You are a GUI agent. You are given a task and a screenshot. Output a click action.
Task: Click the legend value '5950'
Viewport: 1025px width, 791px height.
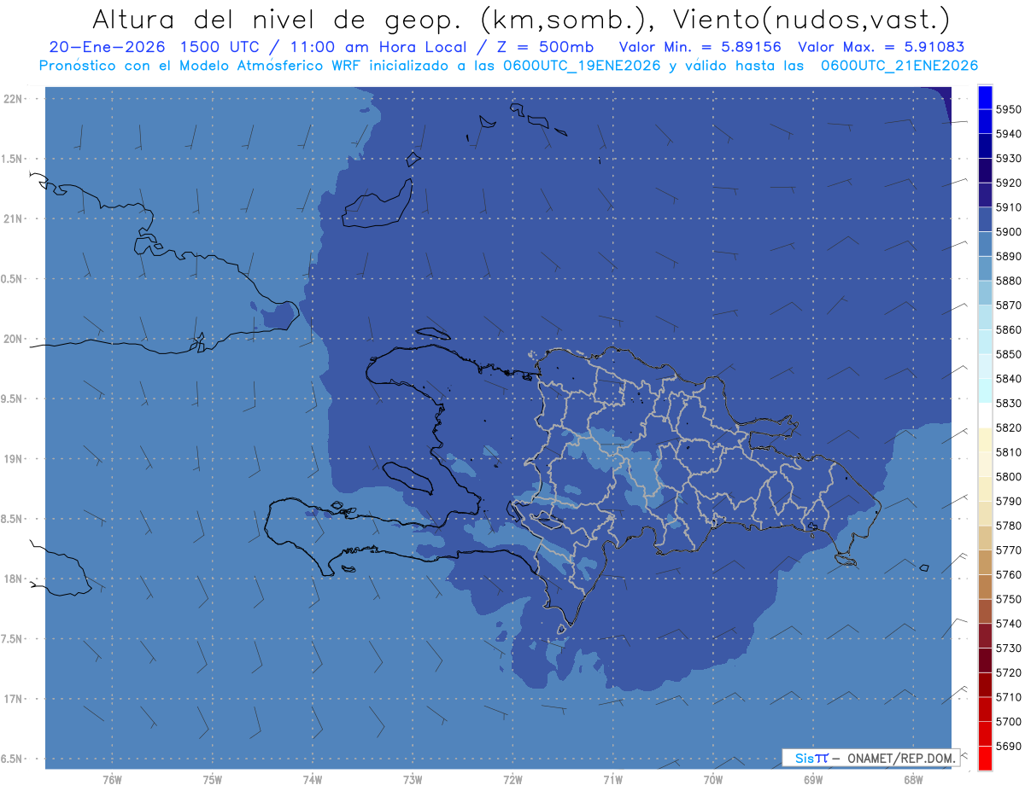(x=1009, y=109)
